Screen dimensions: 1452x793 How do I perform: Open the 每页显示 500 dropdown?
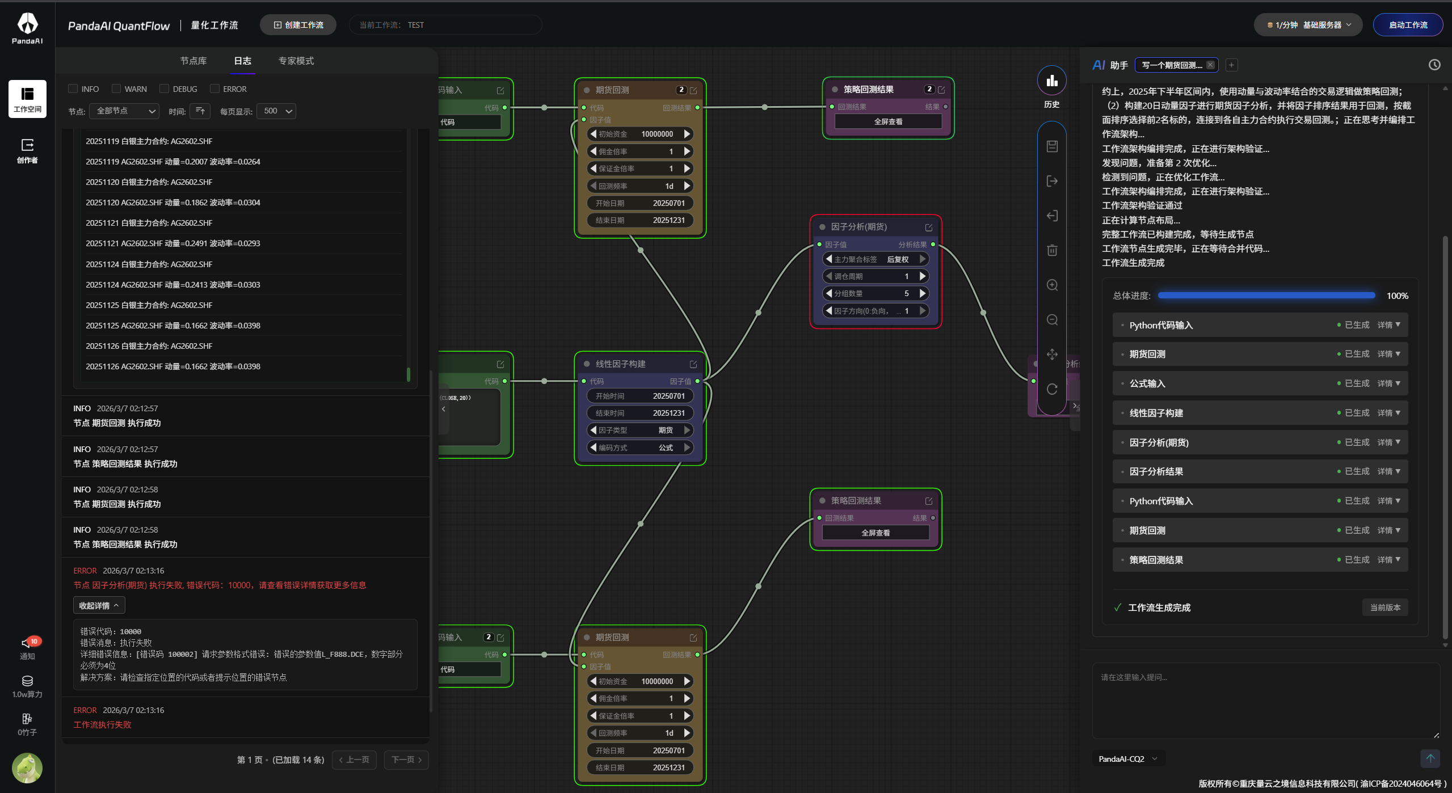(x=276, y=111)
